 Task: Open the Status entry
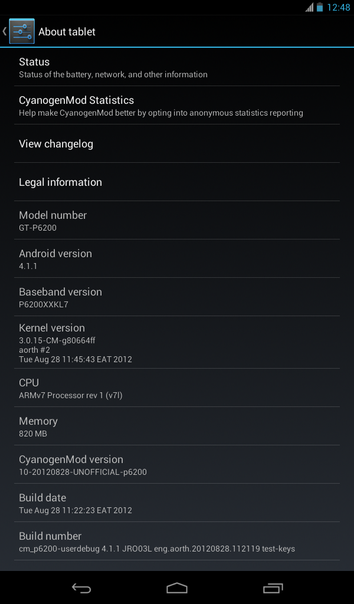point(177,67)
